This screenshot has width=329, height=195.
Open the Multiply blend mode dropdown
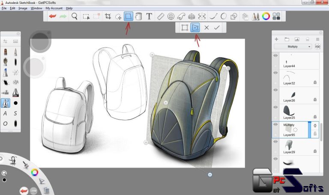coord(293,47)
